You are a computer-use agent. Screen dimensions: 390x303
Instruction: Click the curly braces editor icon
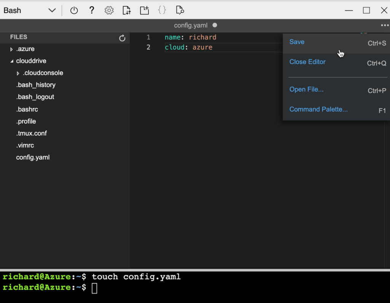point(162,11)
